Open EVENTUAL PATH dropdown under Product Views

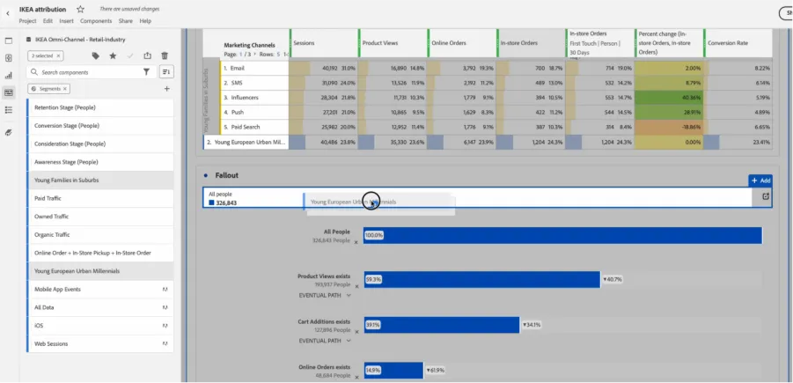pos(325,296)
